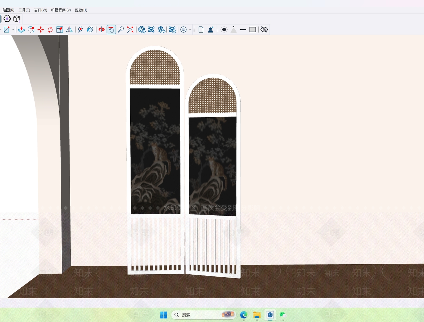The image size is (424, 322).
Task: Open the 绘图(R) menu
Action: click(x=8, y=10)
